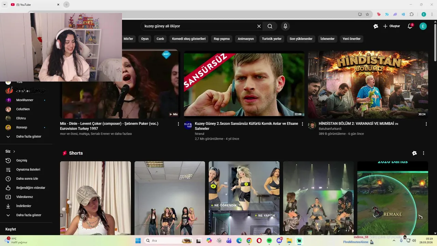Click the Oluştur create button
This screenshot has height=246, width=437.
pyautogui.click(x=391, y=26)
